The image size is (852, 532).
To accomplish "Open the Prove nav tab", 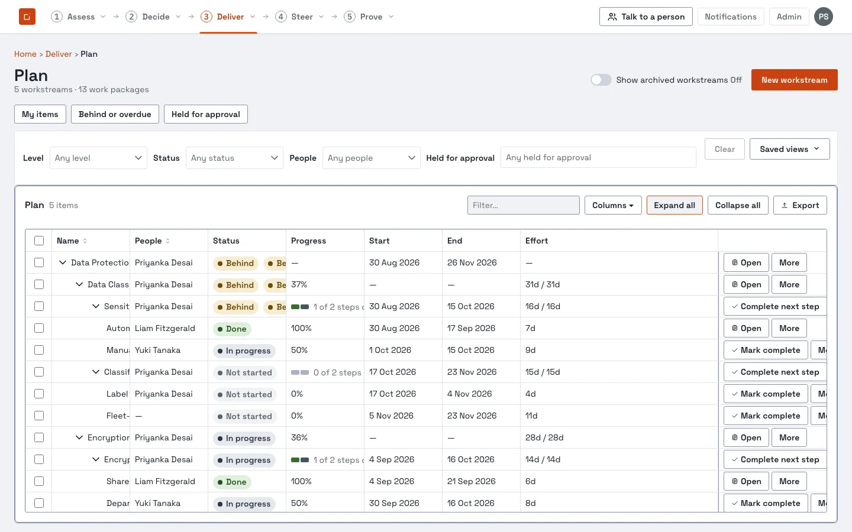I will (x=370, y=17).
